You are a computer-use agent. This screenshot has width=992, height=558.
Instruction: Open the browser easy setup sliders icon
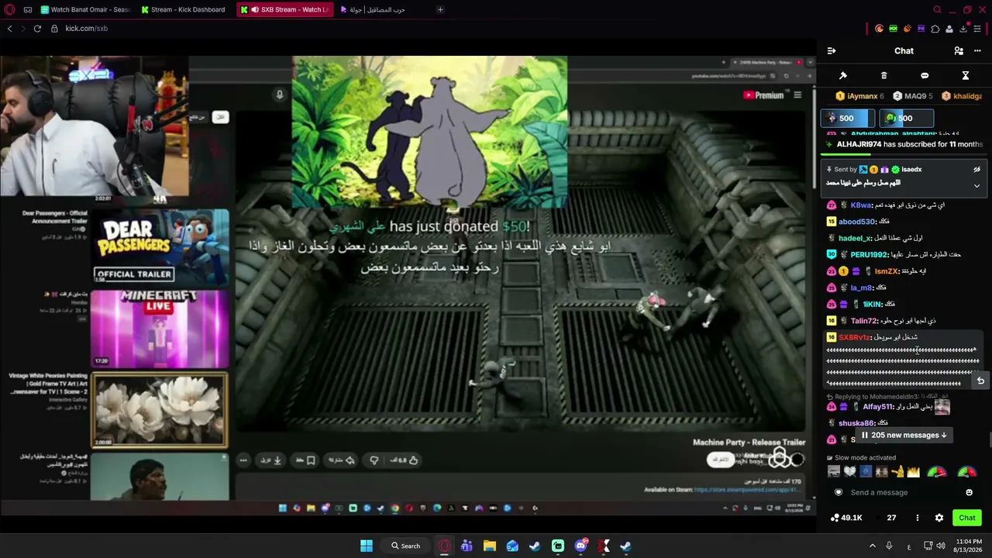click(977, 29)
